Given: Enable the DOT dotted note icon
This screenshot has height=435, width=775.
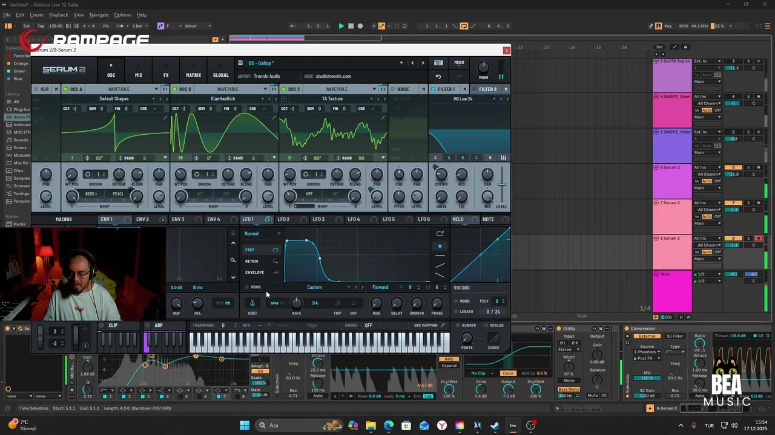Looking at the screenshot, I should point(353,303).
